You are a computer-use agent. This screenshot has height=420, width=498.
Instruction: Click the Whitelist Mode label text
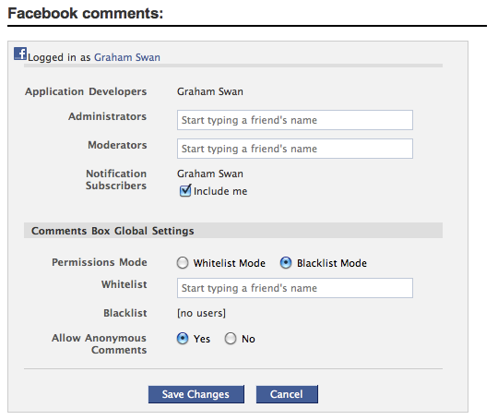click(x=230, y=263)
